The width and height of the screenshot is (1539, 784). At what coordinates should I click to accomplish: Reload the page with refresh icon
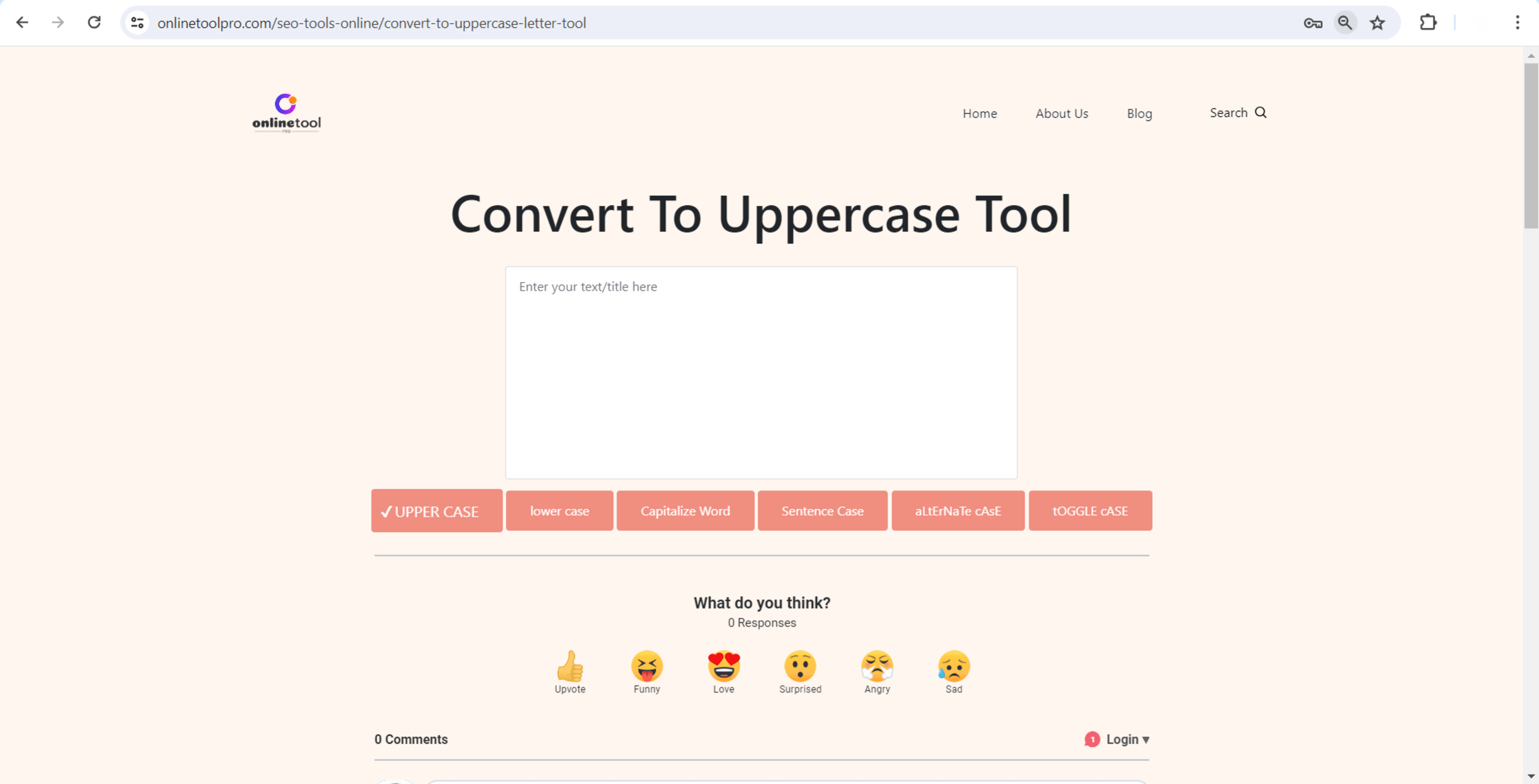(94, 23)
